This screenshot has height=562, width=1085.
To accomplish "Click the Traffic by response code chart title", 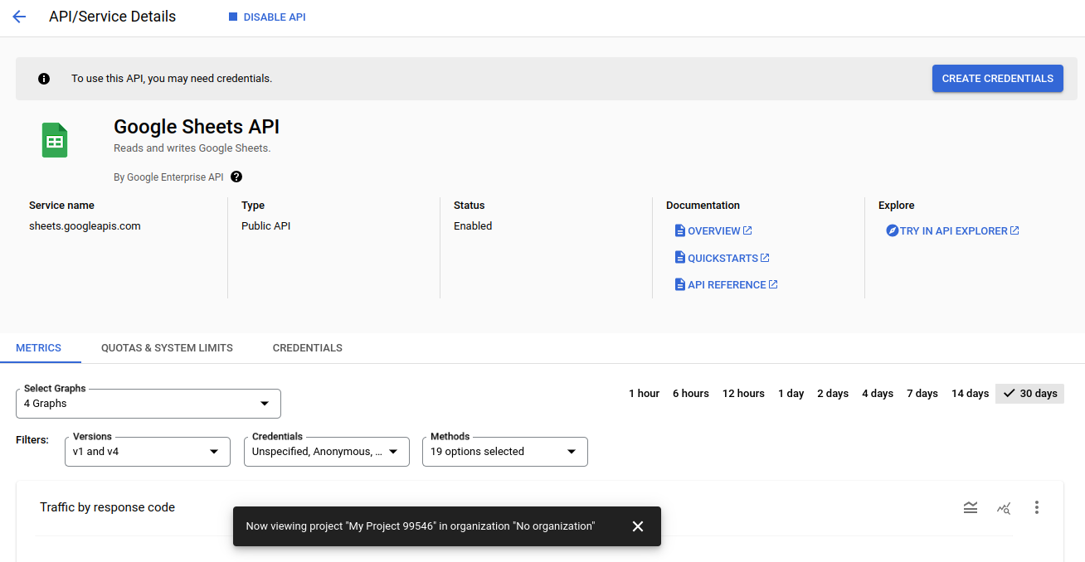I will point(107,507).
